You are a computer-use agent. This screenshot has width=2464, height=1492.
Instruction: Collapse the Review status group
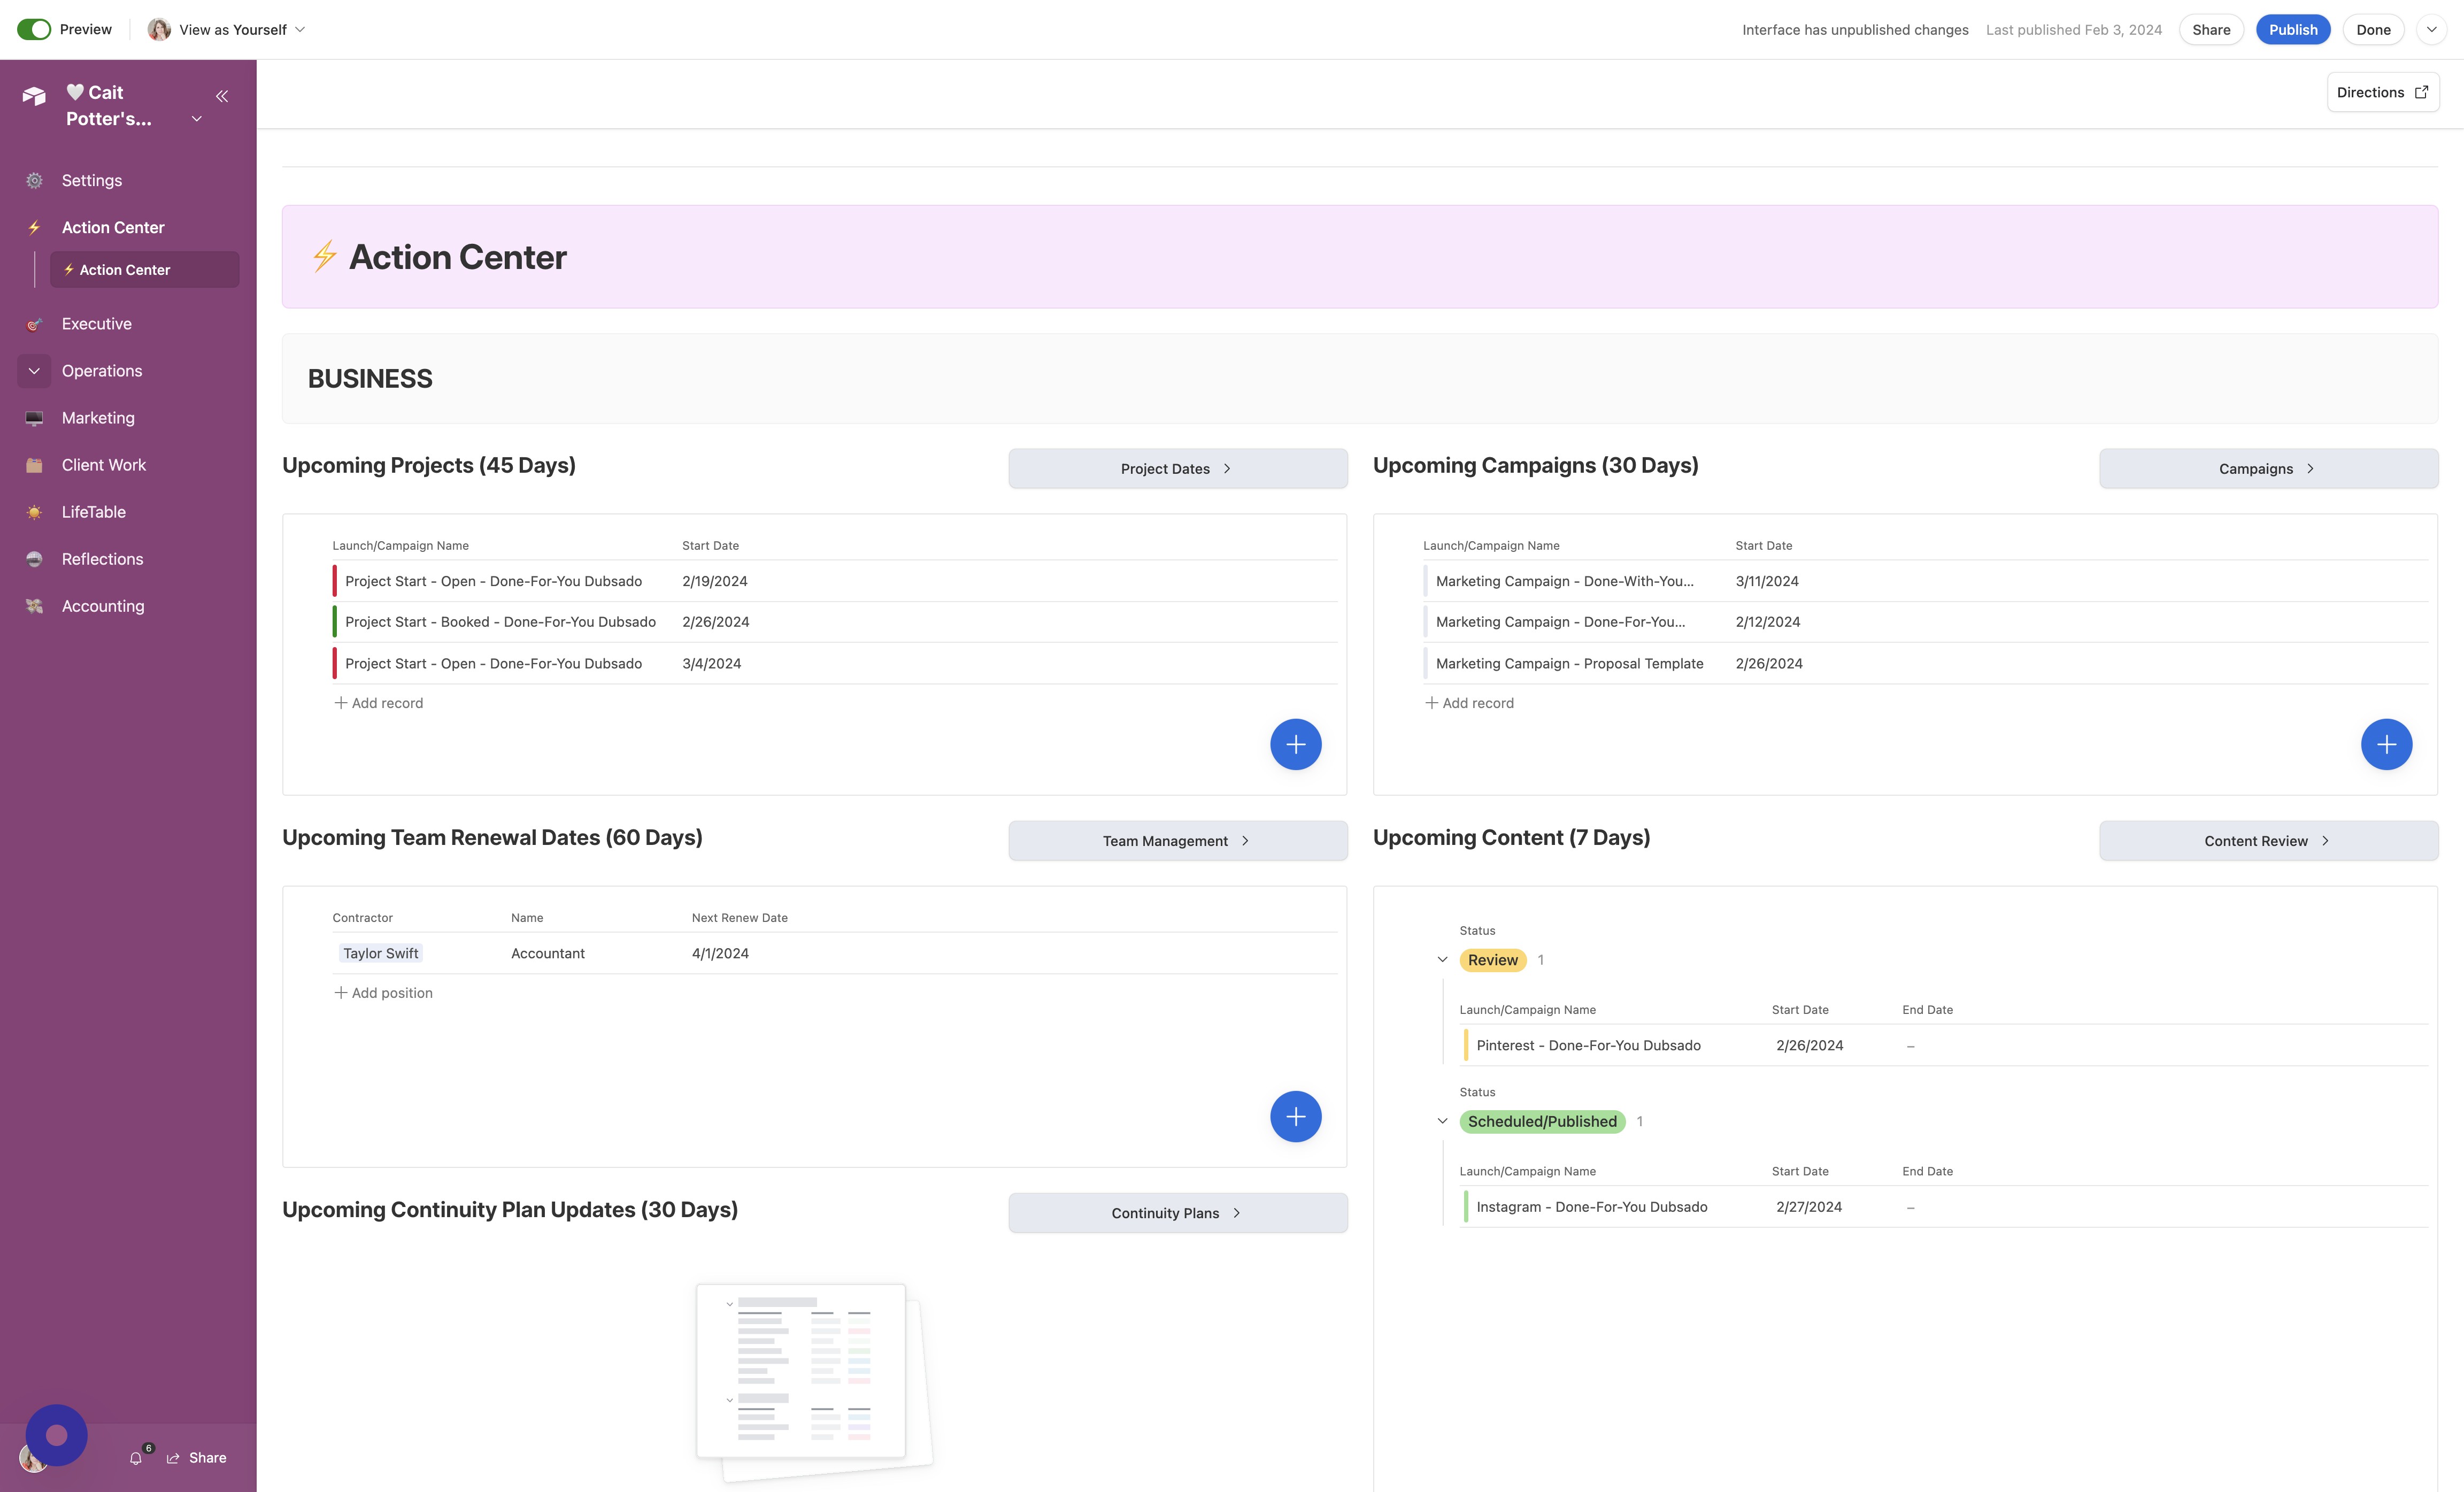[1442, 960]
